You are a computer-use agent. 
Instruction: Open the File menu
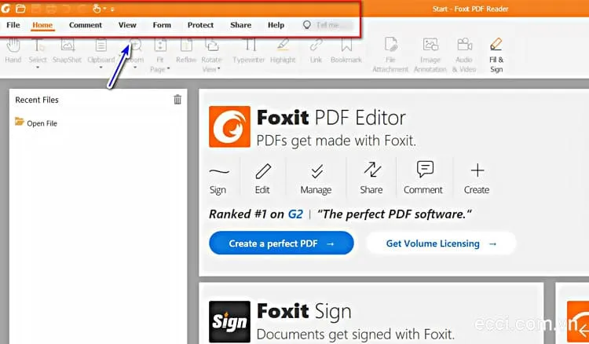click(13, 25)
